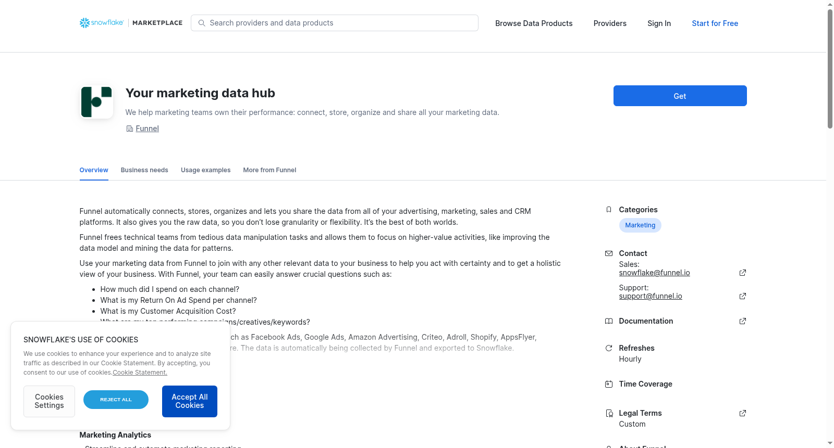
Task: Click the Legal Terms document icon
Action: point(609,413)
